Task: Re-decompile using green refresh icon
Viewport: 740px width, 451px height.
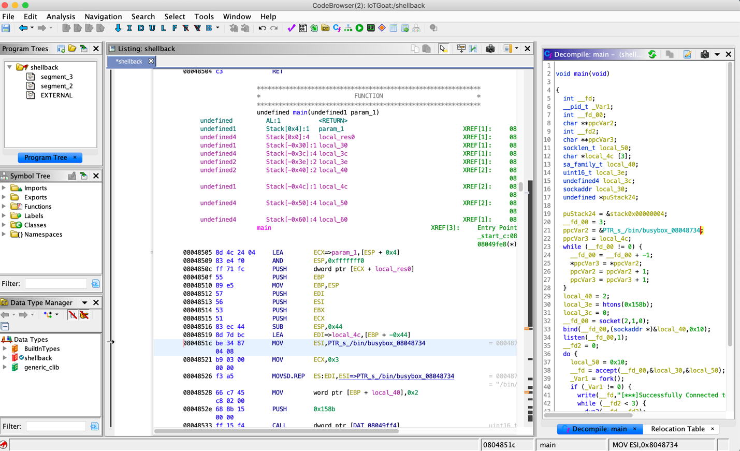Action: coord(652,54)
